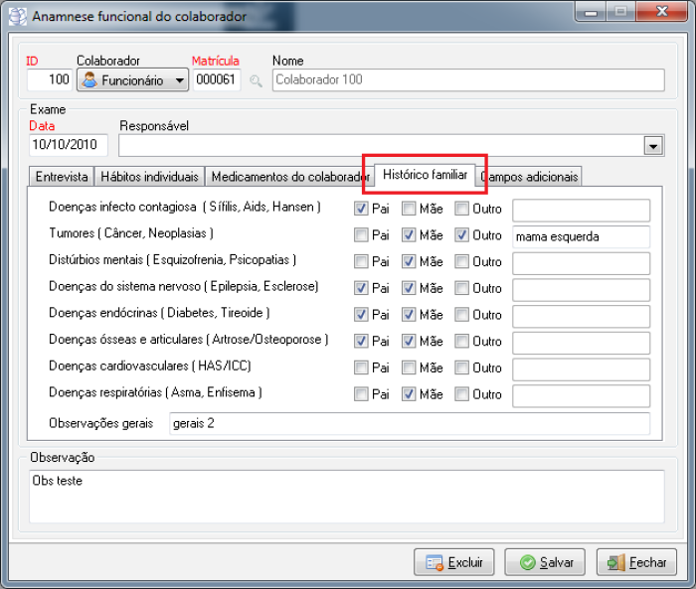Go to the Campos adicionais tab
The image size is (696, 589).
(529, 177)
